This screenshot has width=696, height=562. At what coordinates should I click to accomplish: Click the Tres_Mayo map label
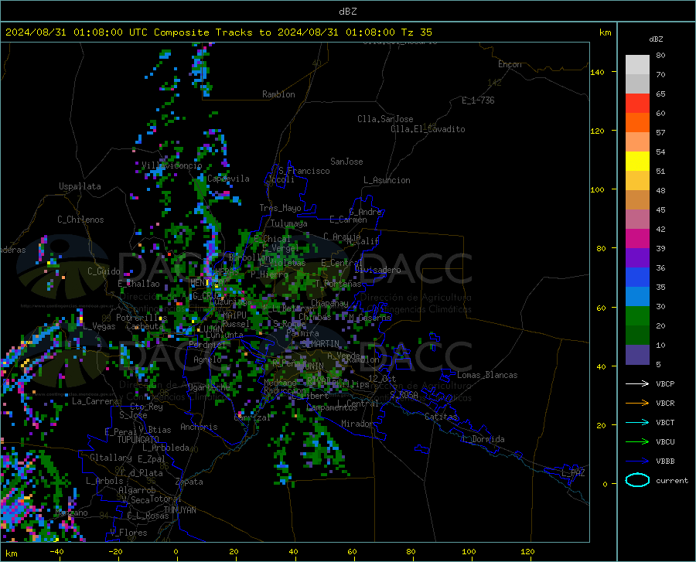280,208
